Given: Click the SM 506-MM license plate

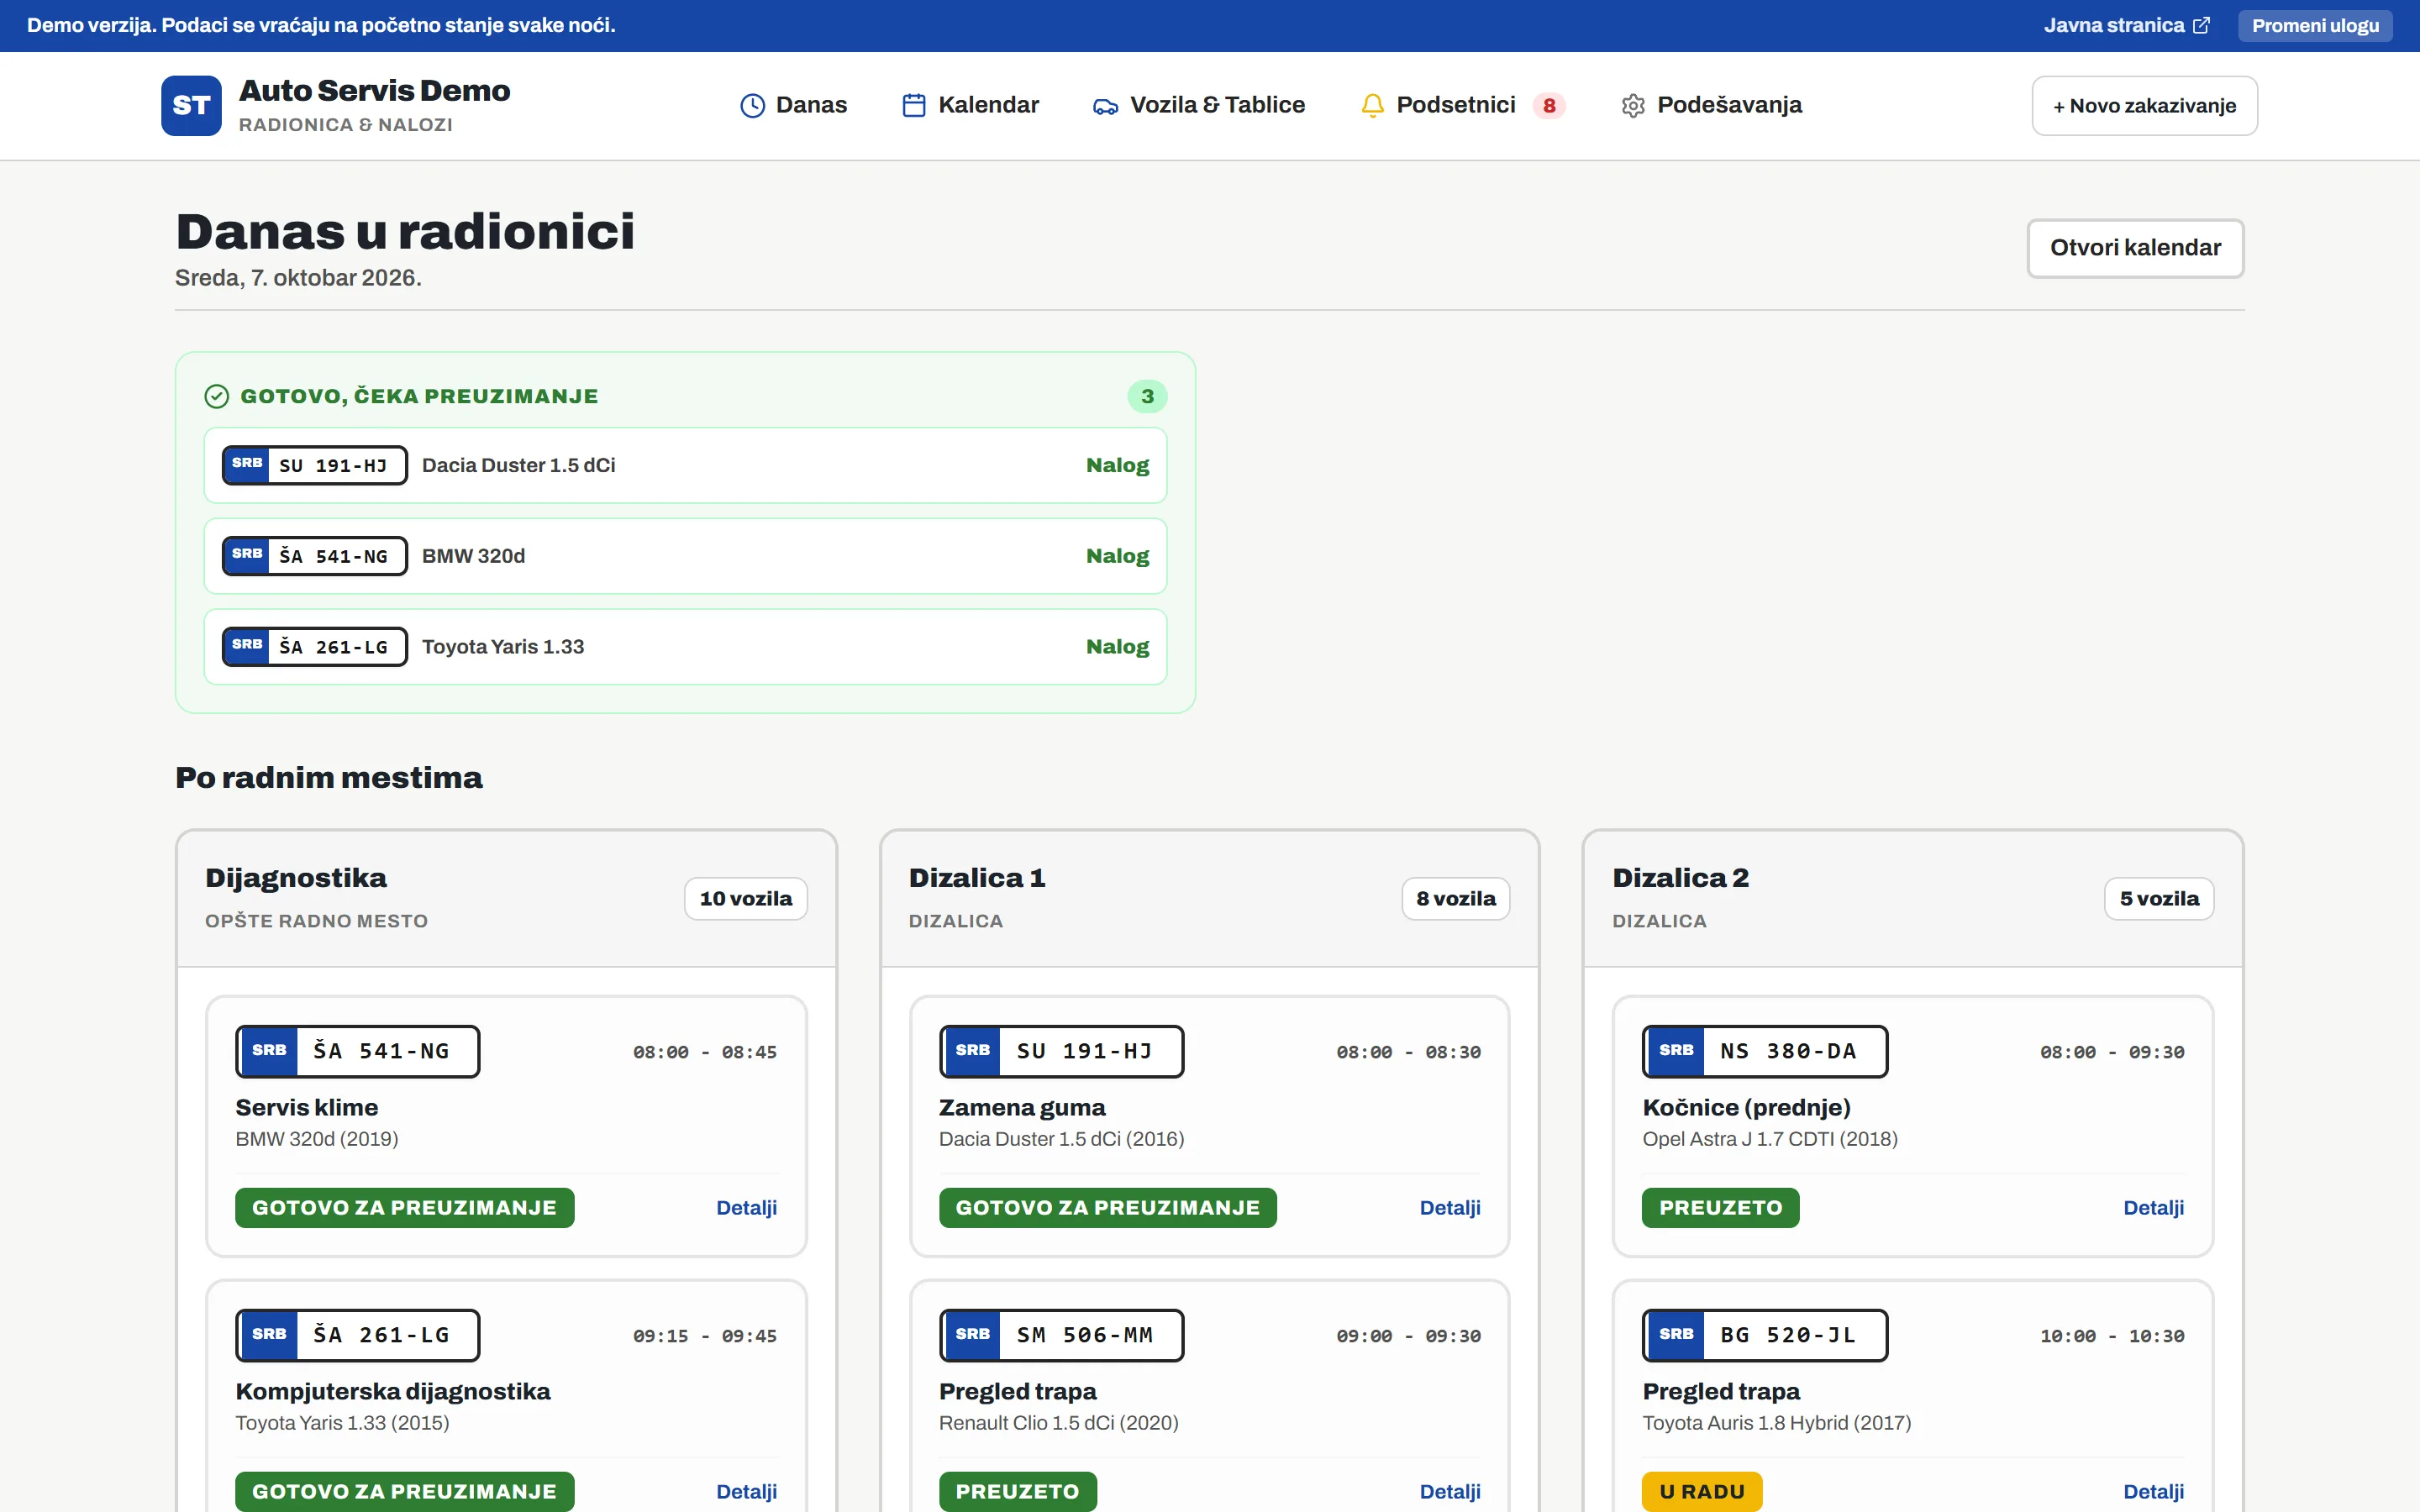Looking at the screenshot, I should coord(1061,1336).
